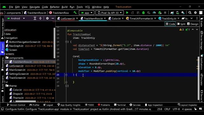This screenshot has width=204, height=115.
Task: Open IDE settings gear in the toolbar
Action: [x=195, y=13]
